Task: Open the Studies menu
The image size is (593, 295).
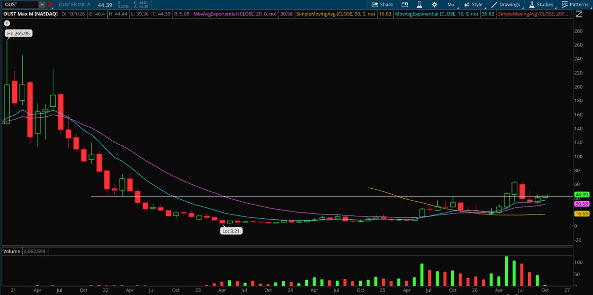Action: coord(541,4)
